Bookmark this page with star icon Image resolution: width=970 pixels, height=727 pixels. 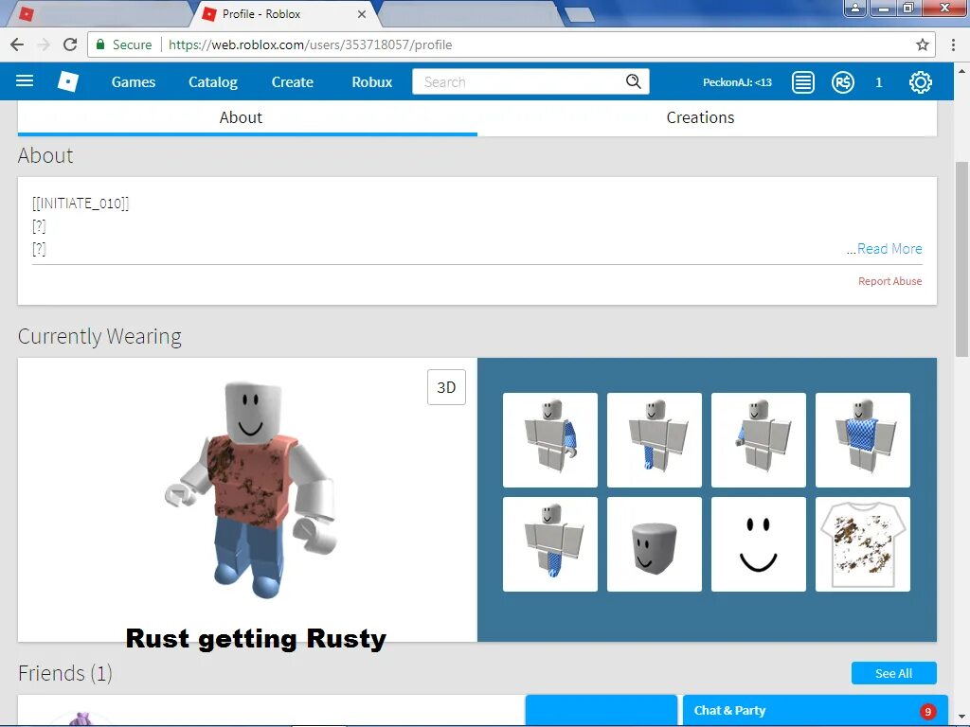pyautogui.click(x=923, y=44)
